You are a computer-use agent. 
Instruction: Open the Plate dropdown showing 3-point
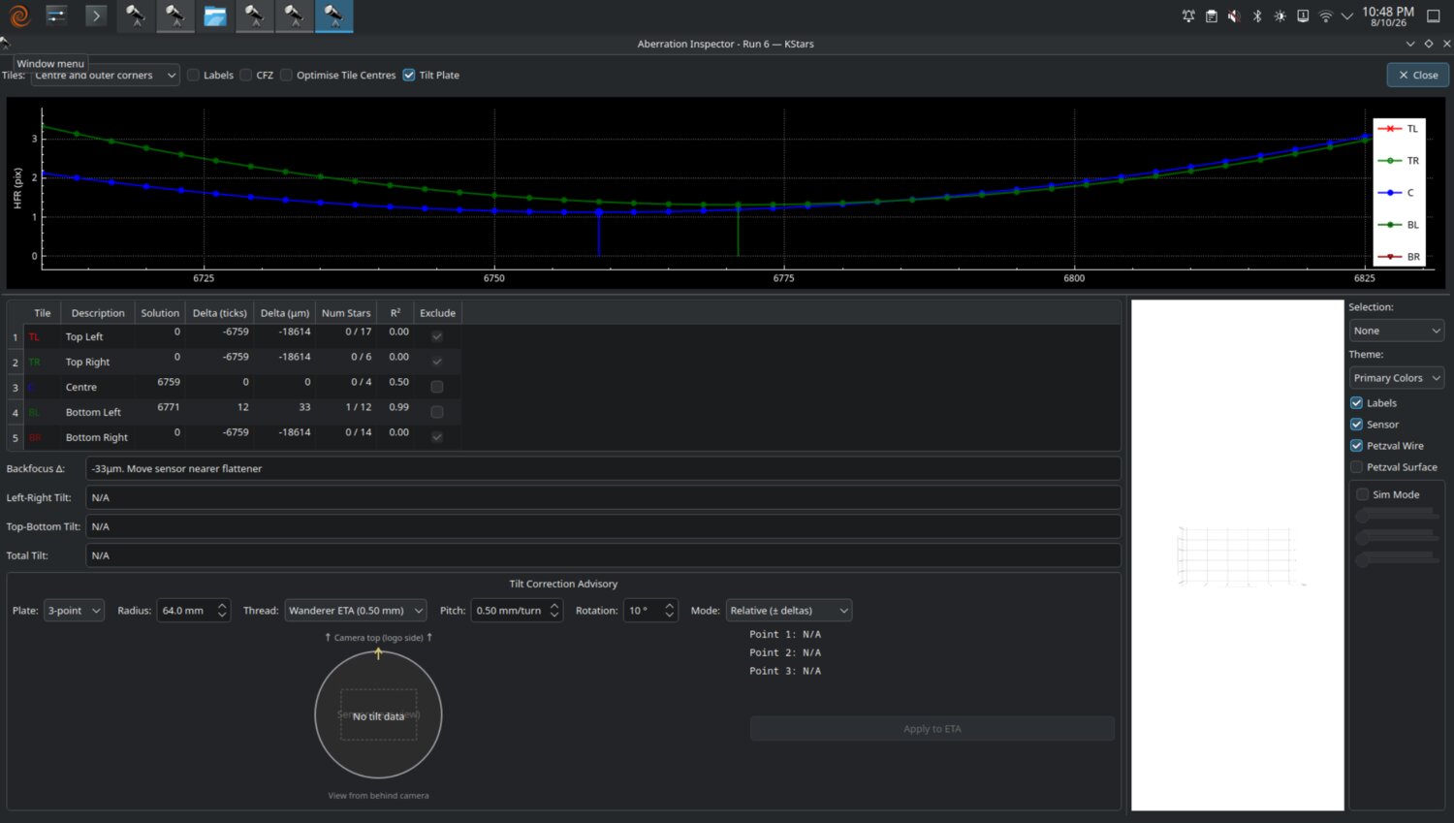point(74,611)
